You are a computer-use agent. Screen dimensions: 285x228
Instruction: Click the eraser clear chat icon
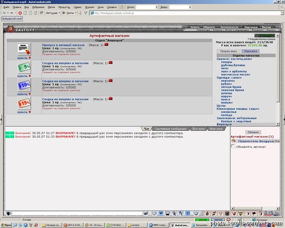tap(154, 213)
